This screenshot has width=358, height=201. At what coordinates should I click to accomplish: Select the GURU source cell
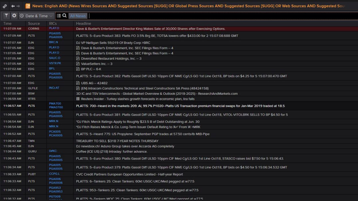coord(32,151)
